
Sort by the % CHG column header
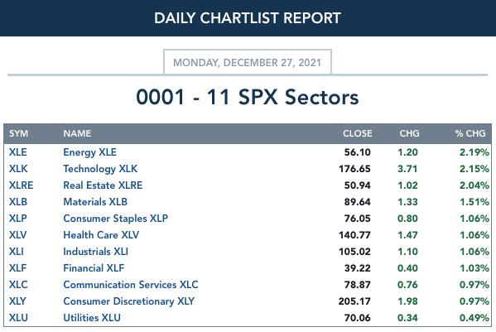[x=470, y=133]
